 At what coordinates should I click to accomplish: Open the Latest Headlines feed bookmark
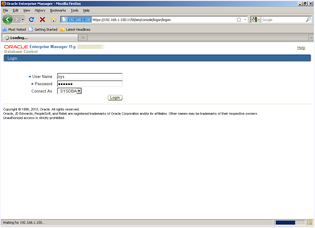(x=75, y=30)
